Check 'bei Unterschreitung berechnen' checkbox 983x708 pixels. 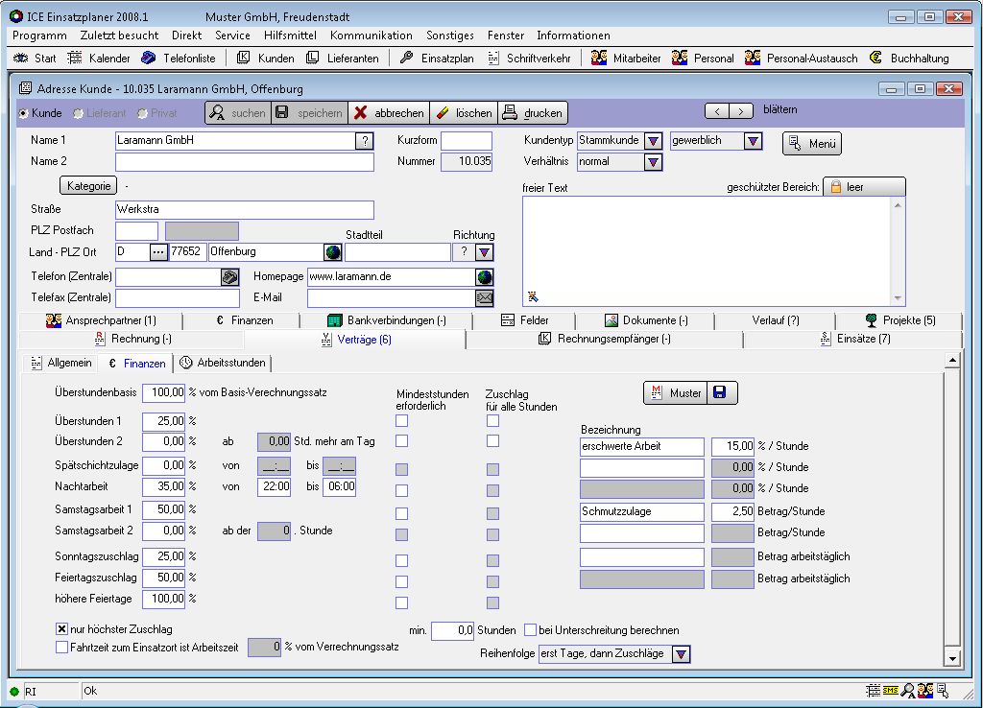pos(531,630)
